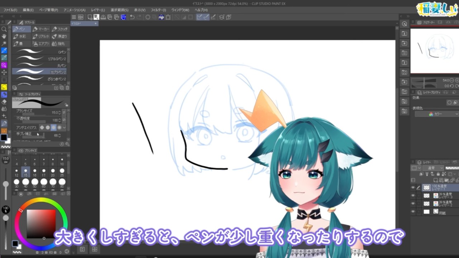This screenshot has width=459, height=258.
Task: Select the Decoration sparkle tool
Action: 4,116
